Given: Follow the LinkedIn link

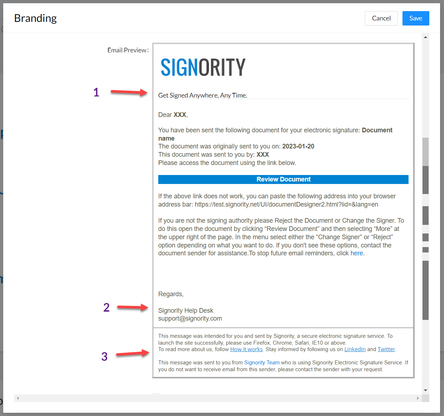Looking at the screenshot, I should point(355,349).
